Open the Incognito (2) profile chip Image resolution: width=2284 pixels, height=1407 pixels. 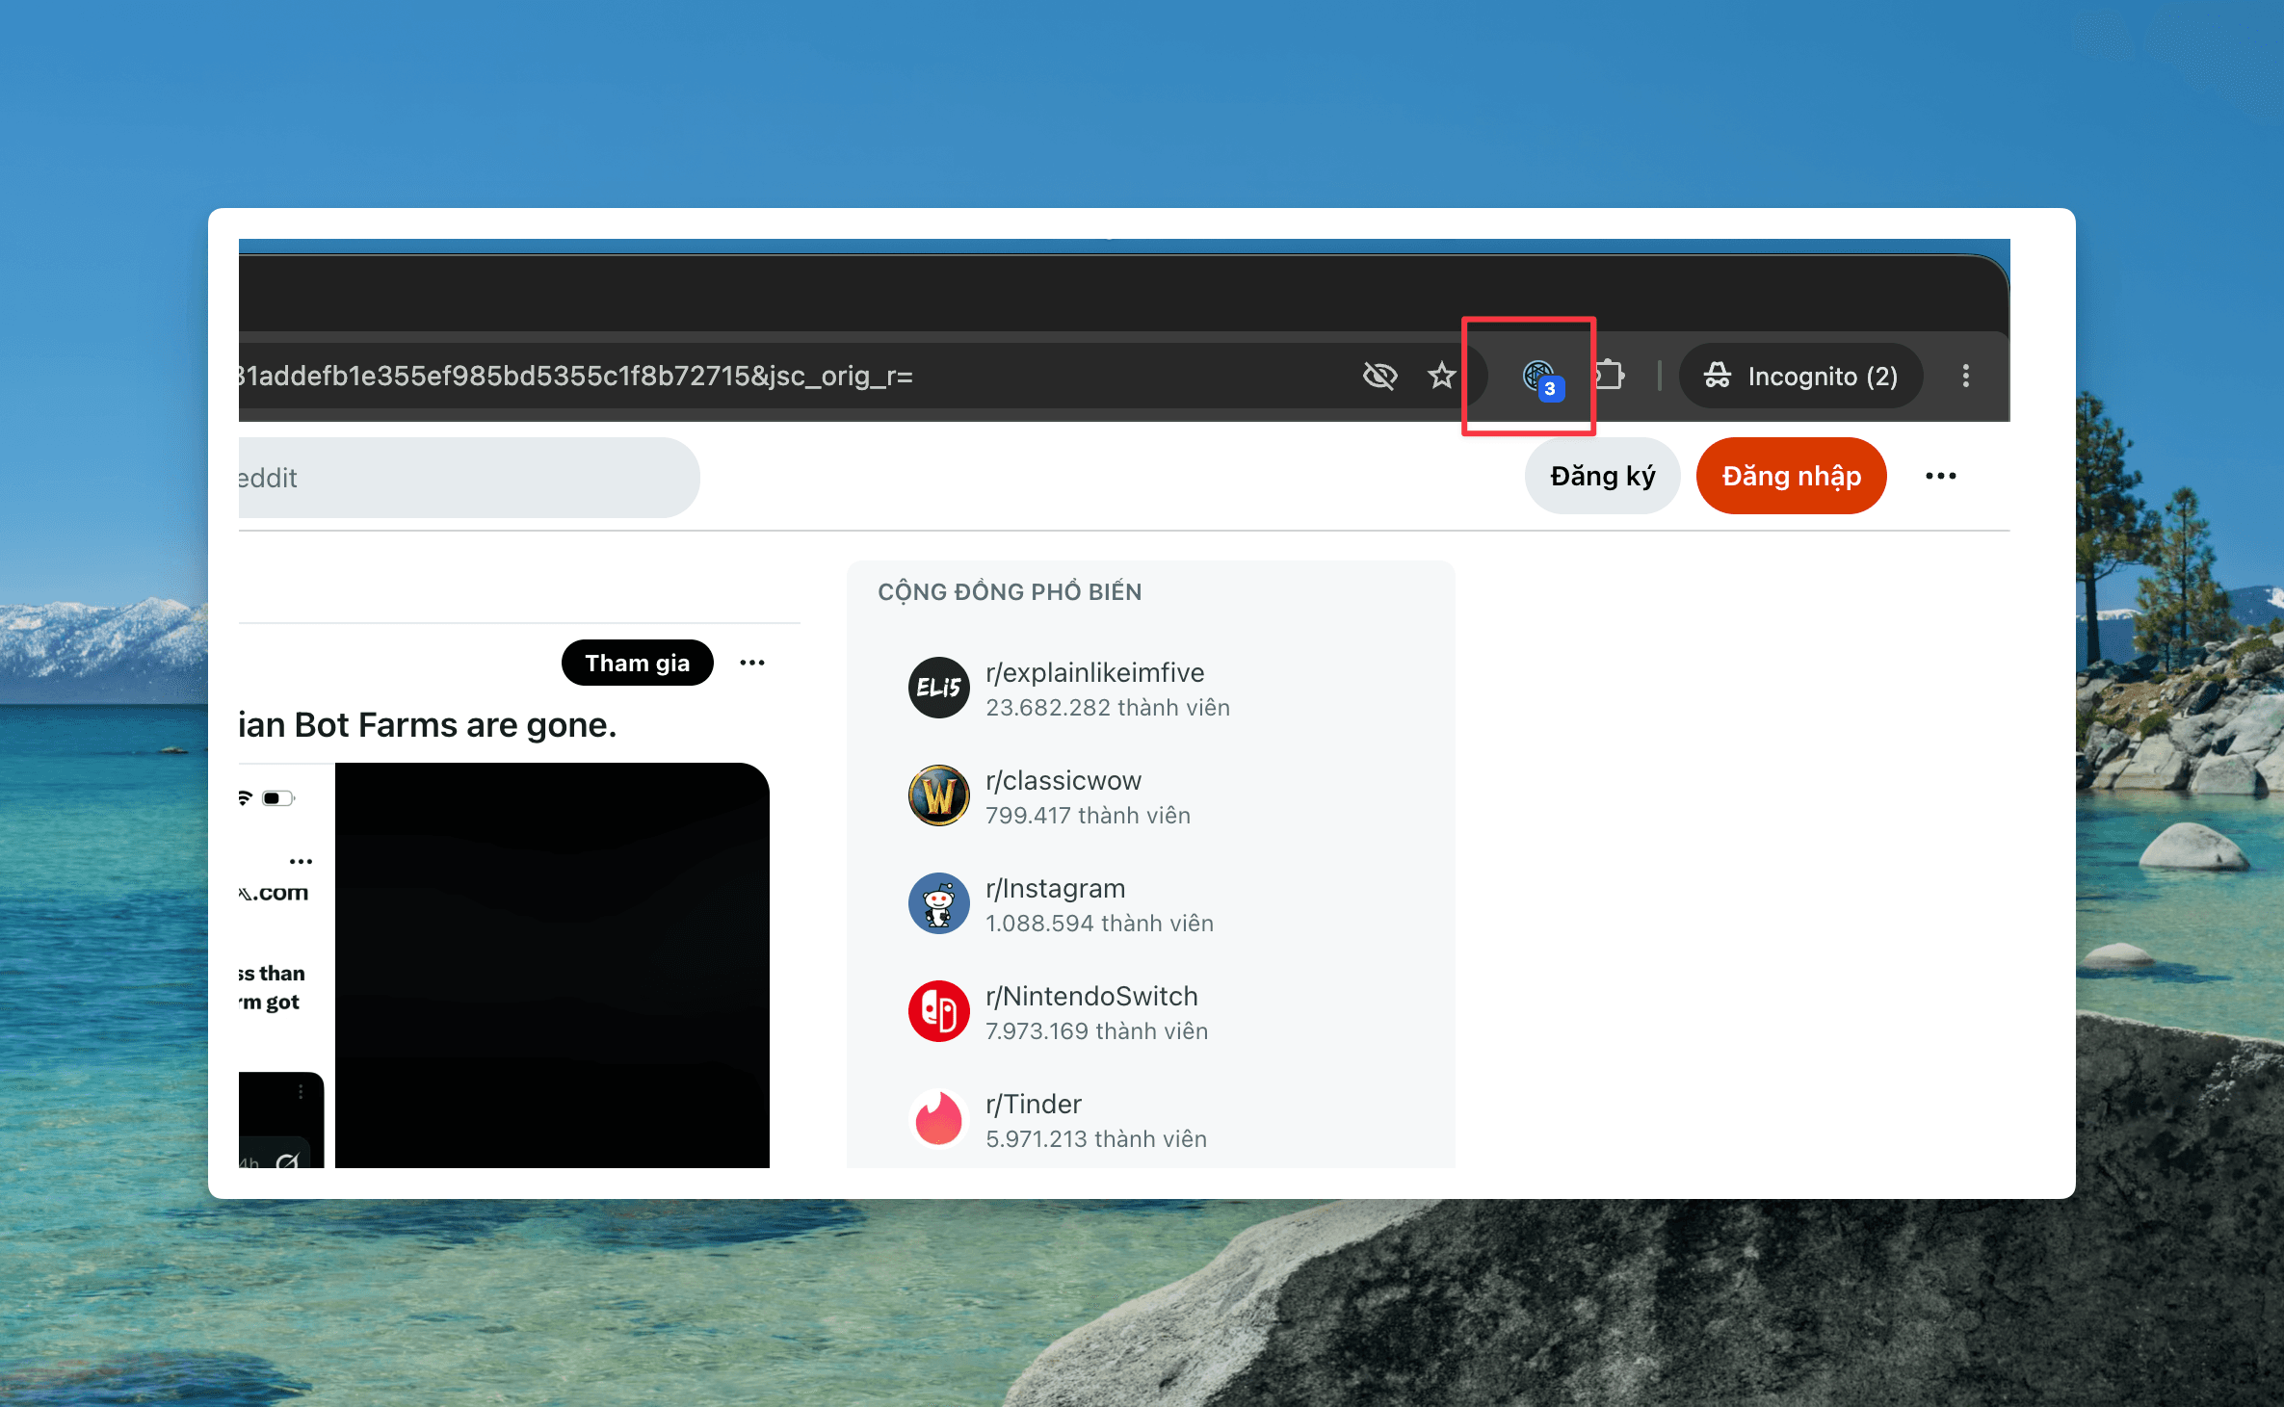point(1800,376)
